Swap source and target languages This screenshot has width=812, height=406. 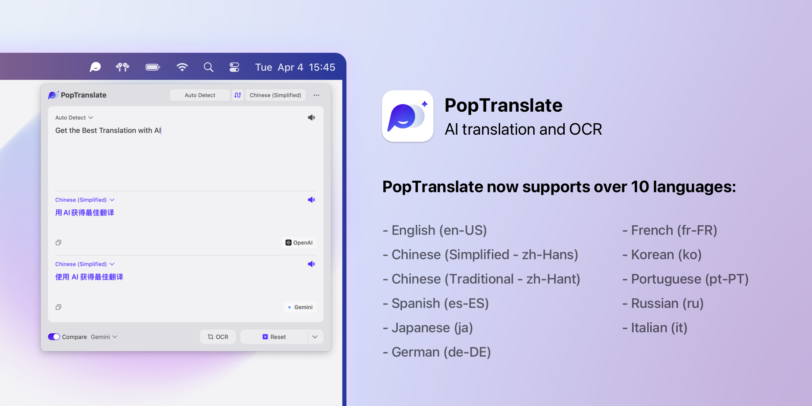pyautogui.click(x=238, y=95)
